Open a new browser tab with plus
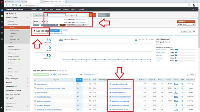 point(66,2)
